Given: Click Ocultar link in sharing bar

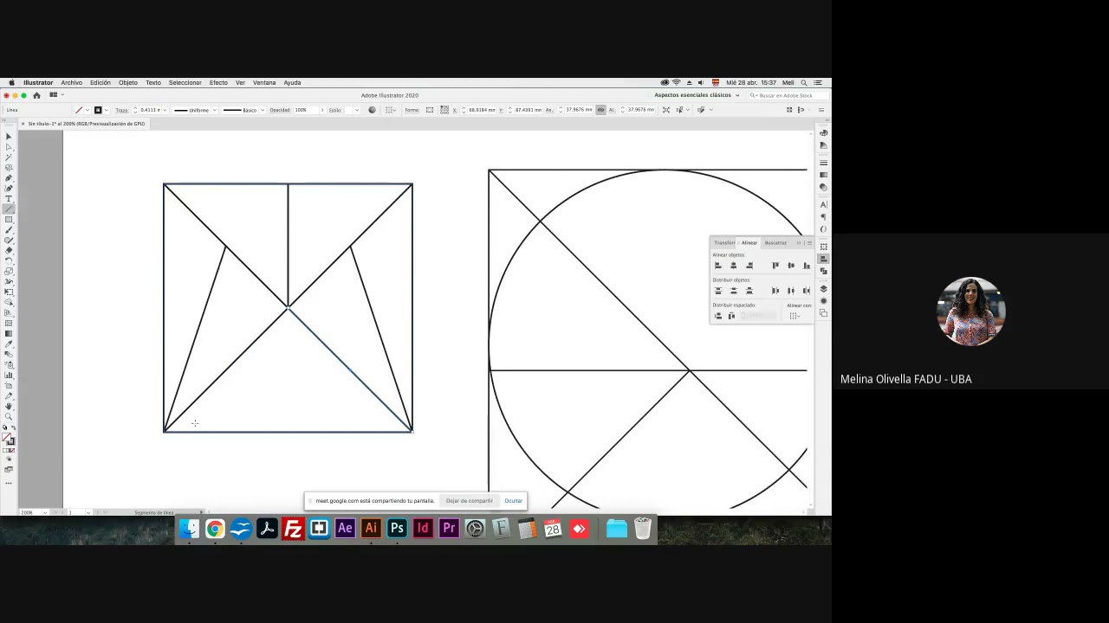Looking at the screenshot, I should click(514, 501).
